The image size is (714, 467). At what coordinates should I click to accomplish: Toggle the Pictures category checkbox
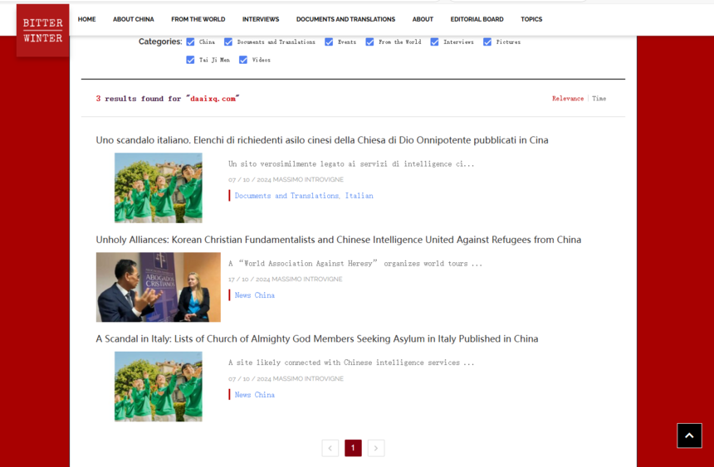coord(487,41)
